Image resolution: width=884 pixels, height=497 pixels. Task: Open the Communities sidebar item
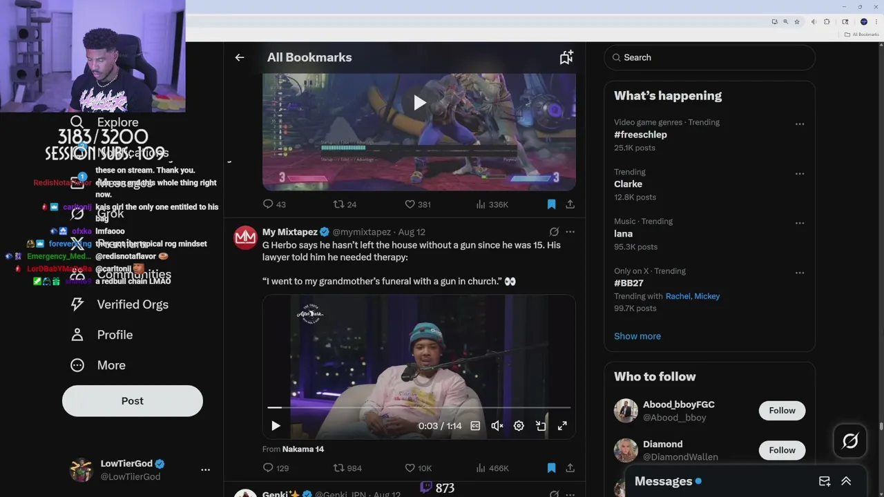click(121, 274)
